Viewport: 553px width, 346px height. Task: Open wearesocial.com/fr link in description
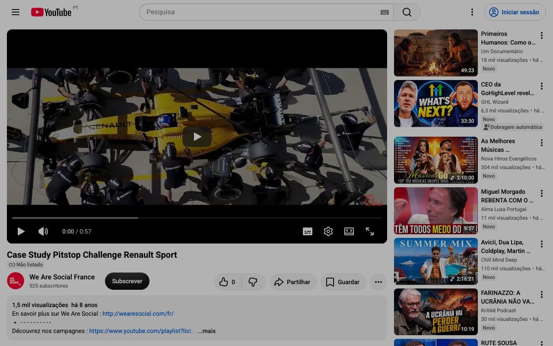[x=138, y=314]
